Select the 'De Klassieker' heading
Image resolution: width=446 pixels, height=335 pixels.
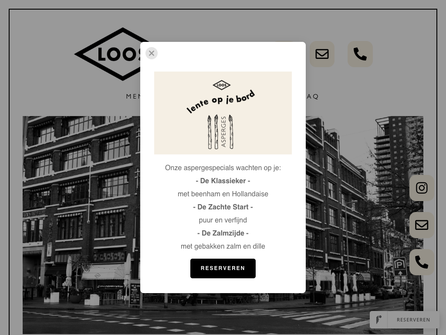tap(223, 181)
